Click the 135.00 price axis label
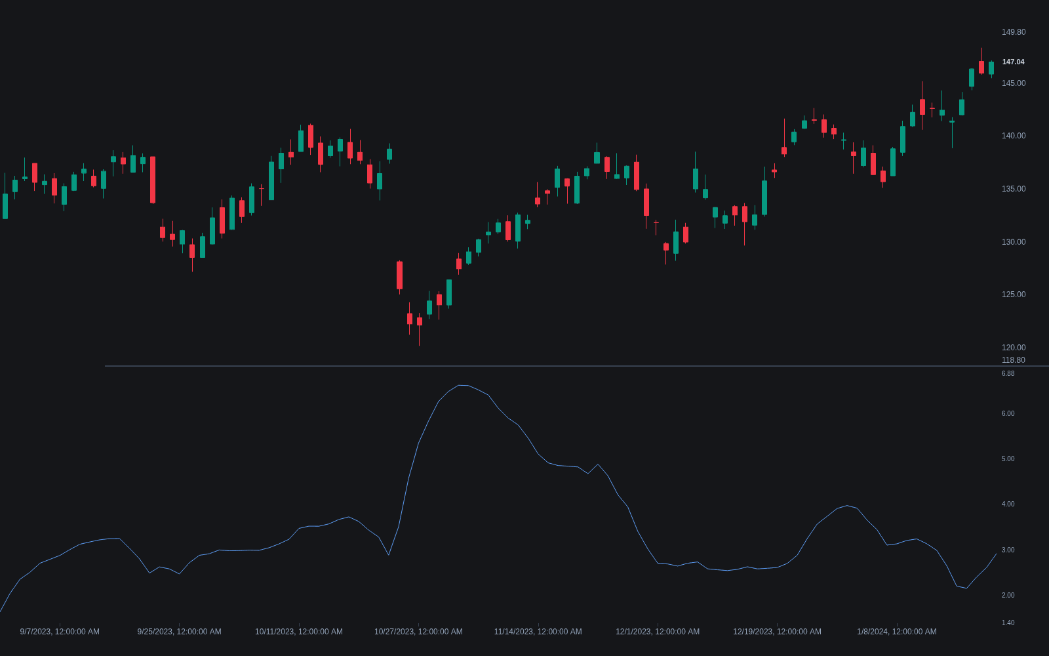The height and width of the screenshot is (656, 1049). click(1014, 189)
